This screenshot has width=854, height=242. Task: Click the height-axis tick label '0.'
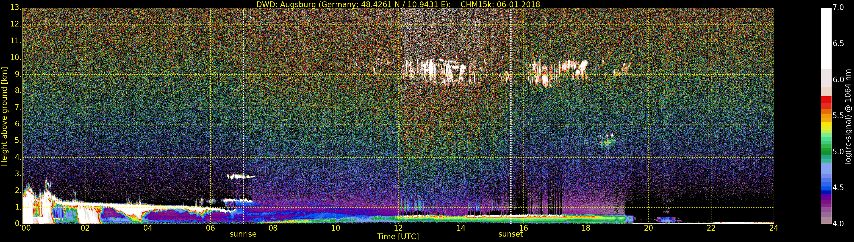tap(18, 223)
